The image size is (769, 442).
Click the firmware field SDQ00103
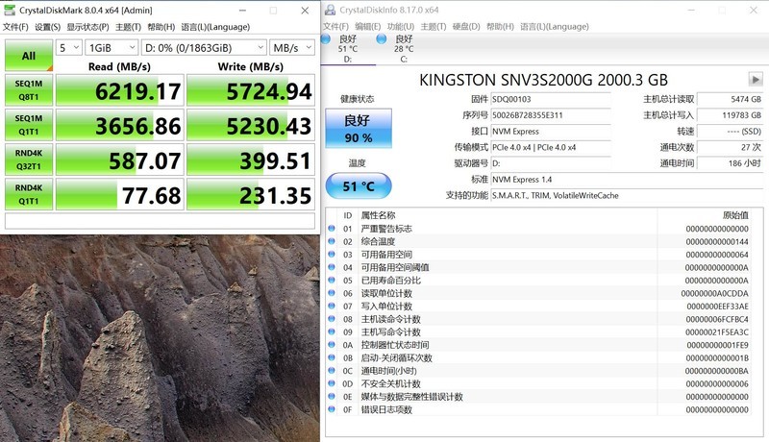tap(551, 99)
